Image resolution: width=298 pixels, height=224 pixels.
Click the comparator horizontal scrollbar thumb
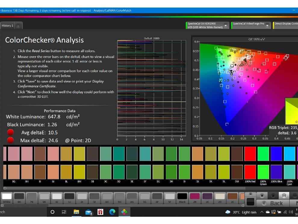click(x=272, y=188)
